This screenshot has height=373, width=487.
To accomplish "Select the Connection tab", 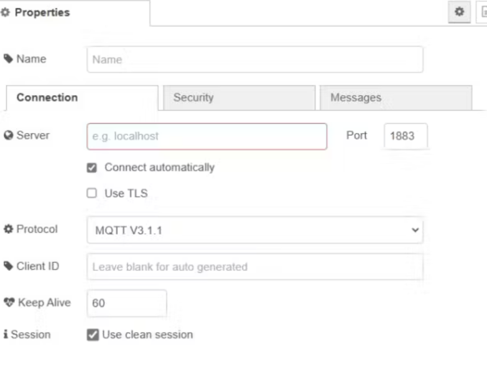I will coord(81,98).
